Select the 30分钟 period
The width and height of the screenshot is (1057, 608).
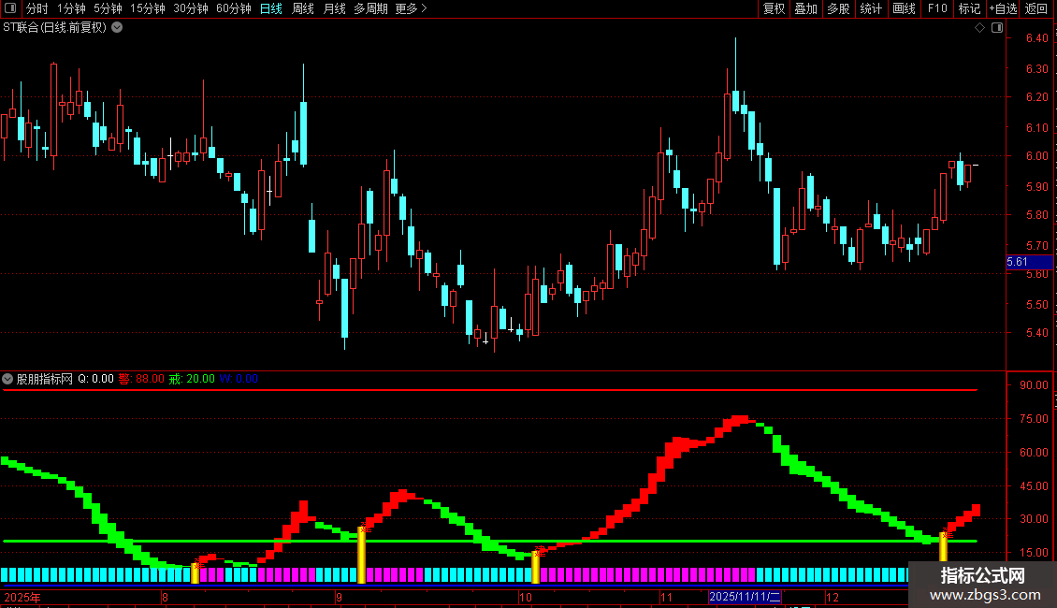click(x=191, y=8)
